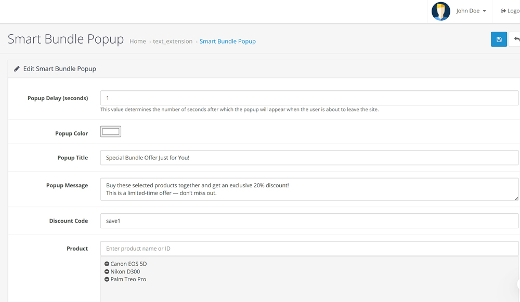Screen dimensions: 520x302
Task: Click the logout icon in the header
Action: (503, 11)
